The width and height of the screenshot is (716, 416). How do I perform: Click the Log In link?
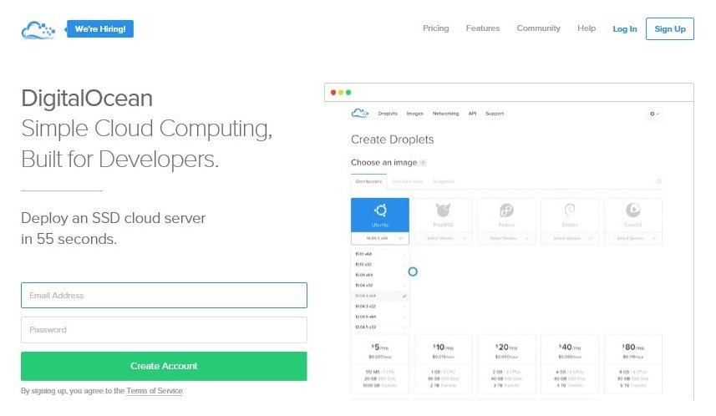(625, 28)
